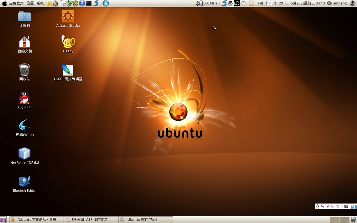
Task: Open the Wi-Fi network indicator
Action: pos(243,3)
